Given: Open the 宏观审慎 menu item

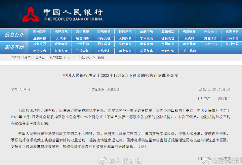Looking at the screenshot, I should point(104,31).
